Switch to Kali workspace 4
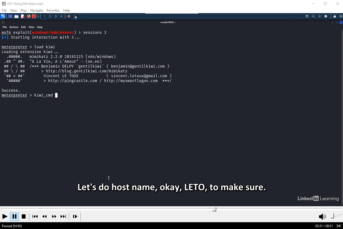The image size is (343, 229). [x=61, y=16]
